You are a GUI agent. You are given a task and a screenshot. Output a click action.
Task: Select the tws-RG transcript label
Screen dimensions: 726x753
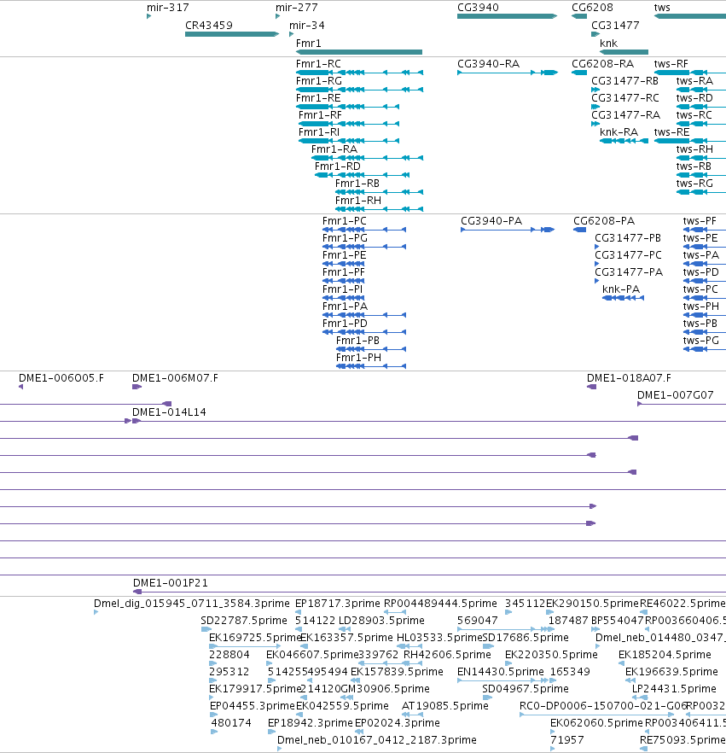coord(694,184)
